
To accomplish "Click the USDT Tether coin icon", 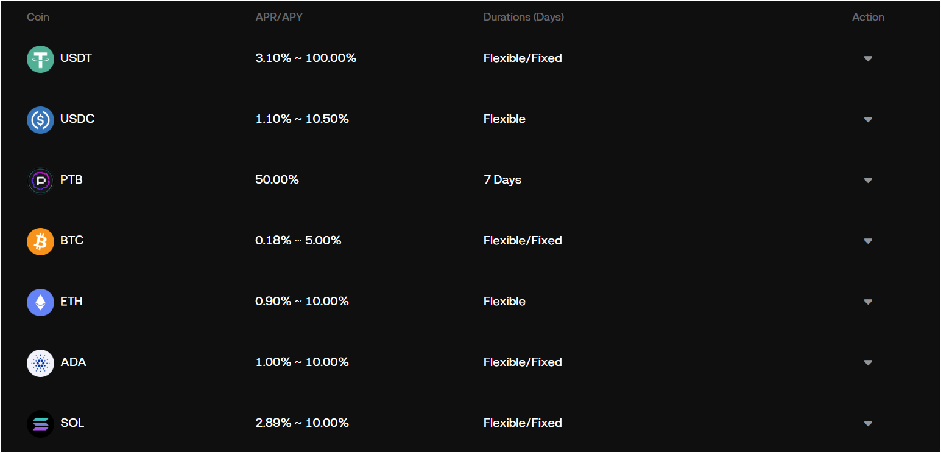I will point(40,59).
